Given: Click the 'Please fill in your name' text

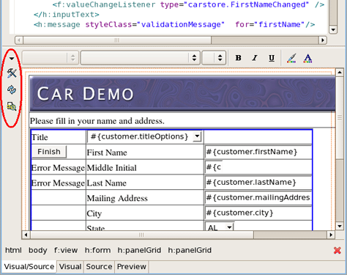Looking at the screenshot, I should (x=97, y=121).
